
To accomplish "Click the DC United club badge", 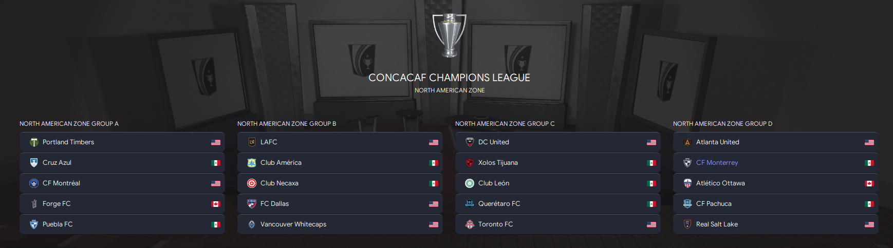I will coord(470,142).
